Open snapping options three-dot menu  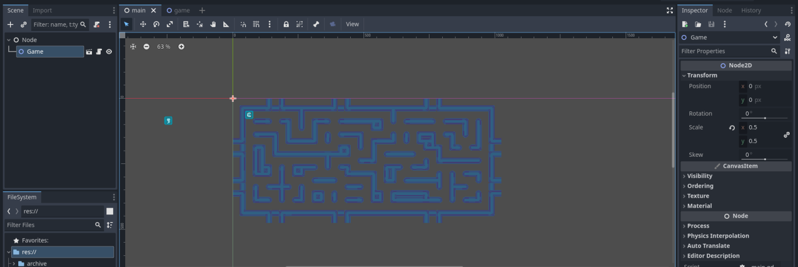coord(269,24)
